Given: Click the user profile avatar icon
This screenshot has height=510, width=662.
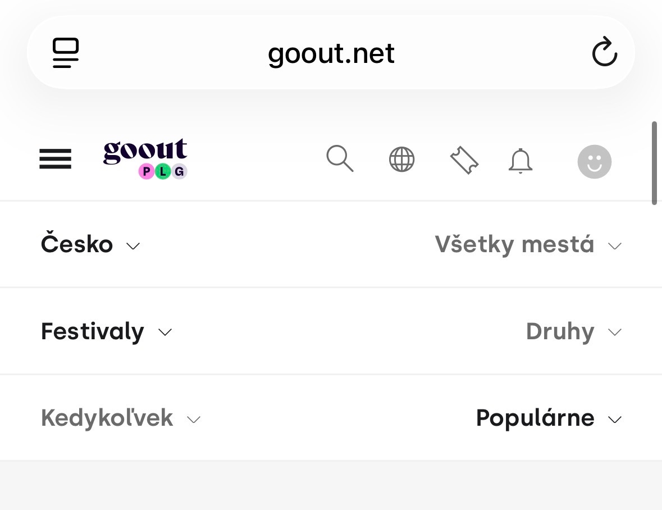Looking at the screenshot, I should pyautogui.click(x=594, y=161).
